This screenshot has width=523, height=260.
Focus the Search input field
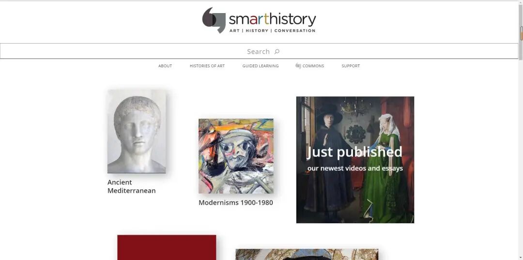click(259, 51)
